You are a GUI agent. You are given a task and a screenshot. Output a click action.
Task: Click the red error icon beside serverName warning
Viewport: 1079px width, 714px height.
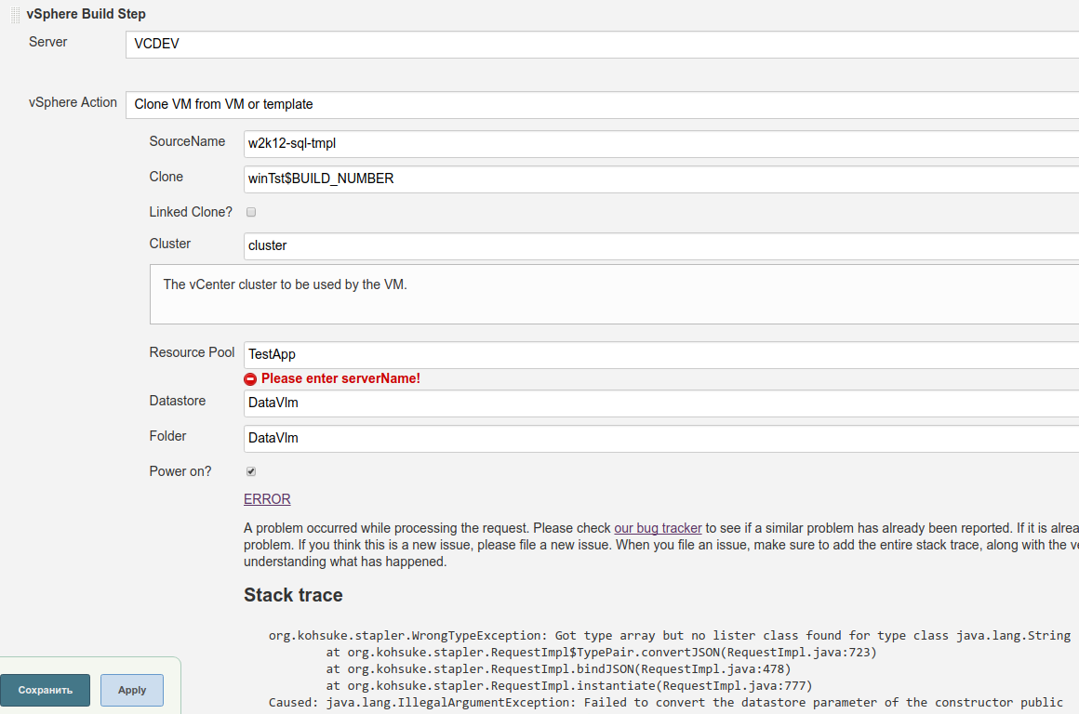(x=250, y=379)
